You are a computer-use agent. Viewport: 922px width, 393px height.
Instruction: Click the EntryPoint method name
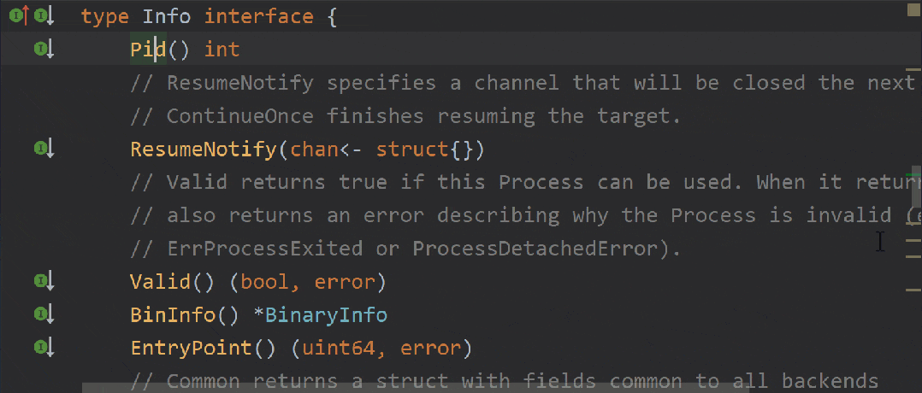(x=190, y=349)
